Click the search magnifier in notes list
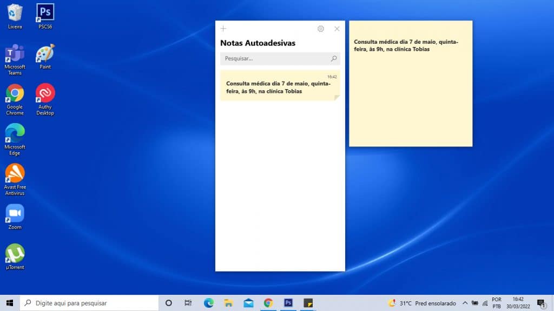Screen dimensions: 554x311 pyautogui.click(x=333, y=58)
